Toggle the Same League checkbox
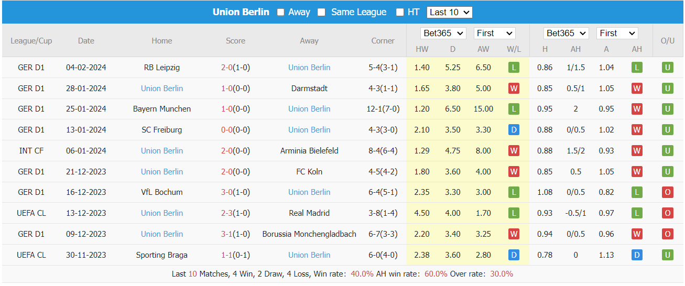Image resolution: width=685 pixels, height=286 pixels. pos(321,12)
